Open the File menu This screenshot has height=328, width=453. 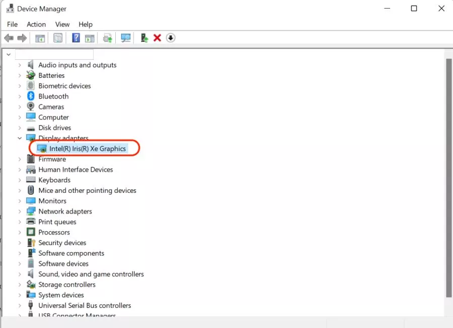click(12, 24)
